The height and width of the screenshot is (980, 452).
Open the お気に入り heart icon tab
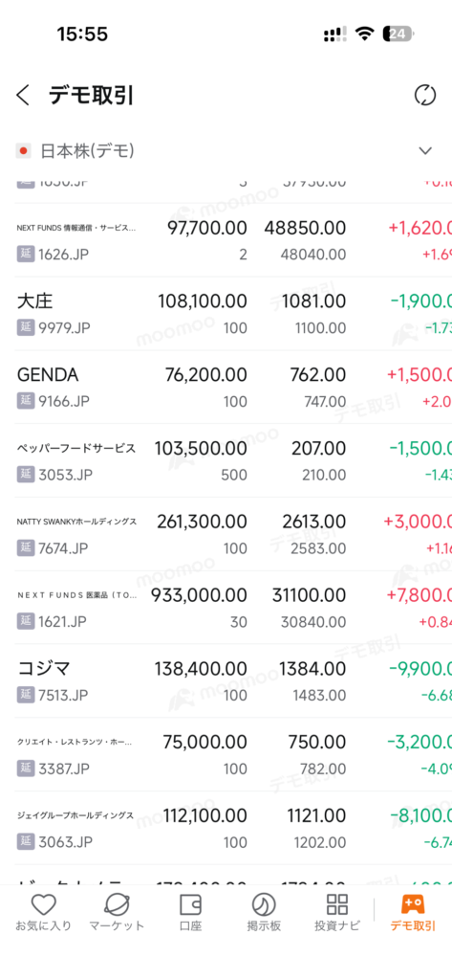[x=44, y=913]
